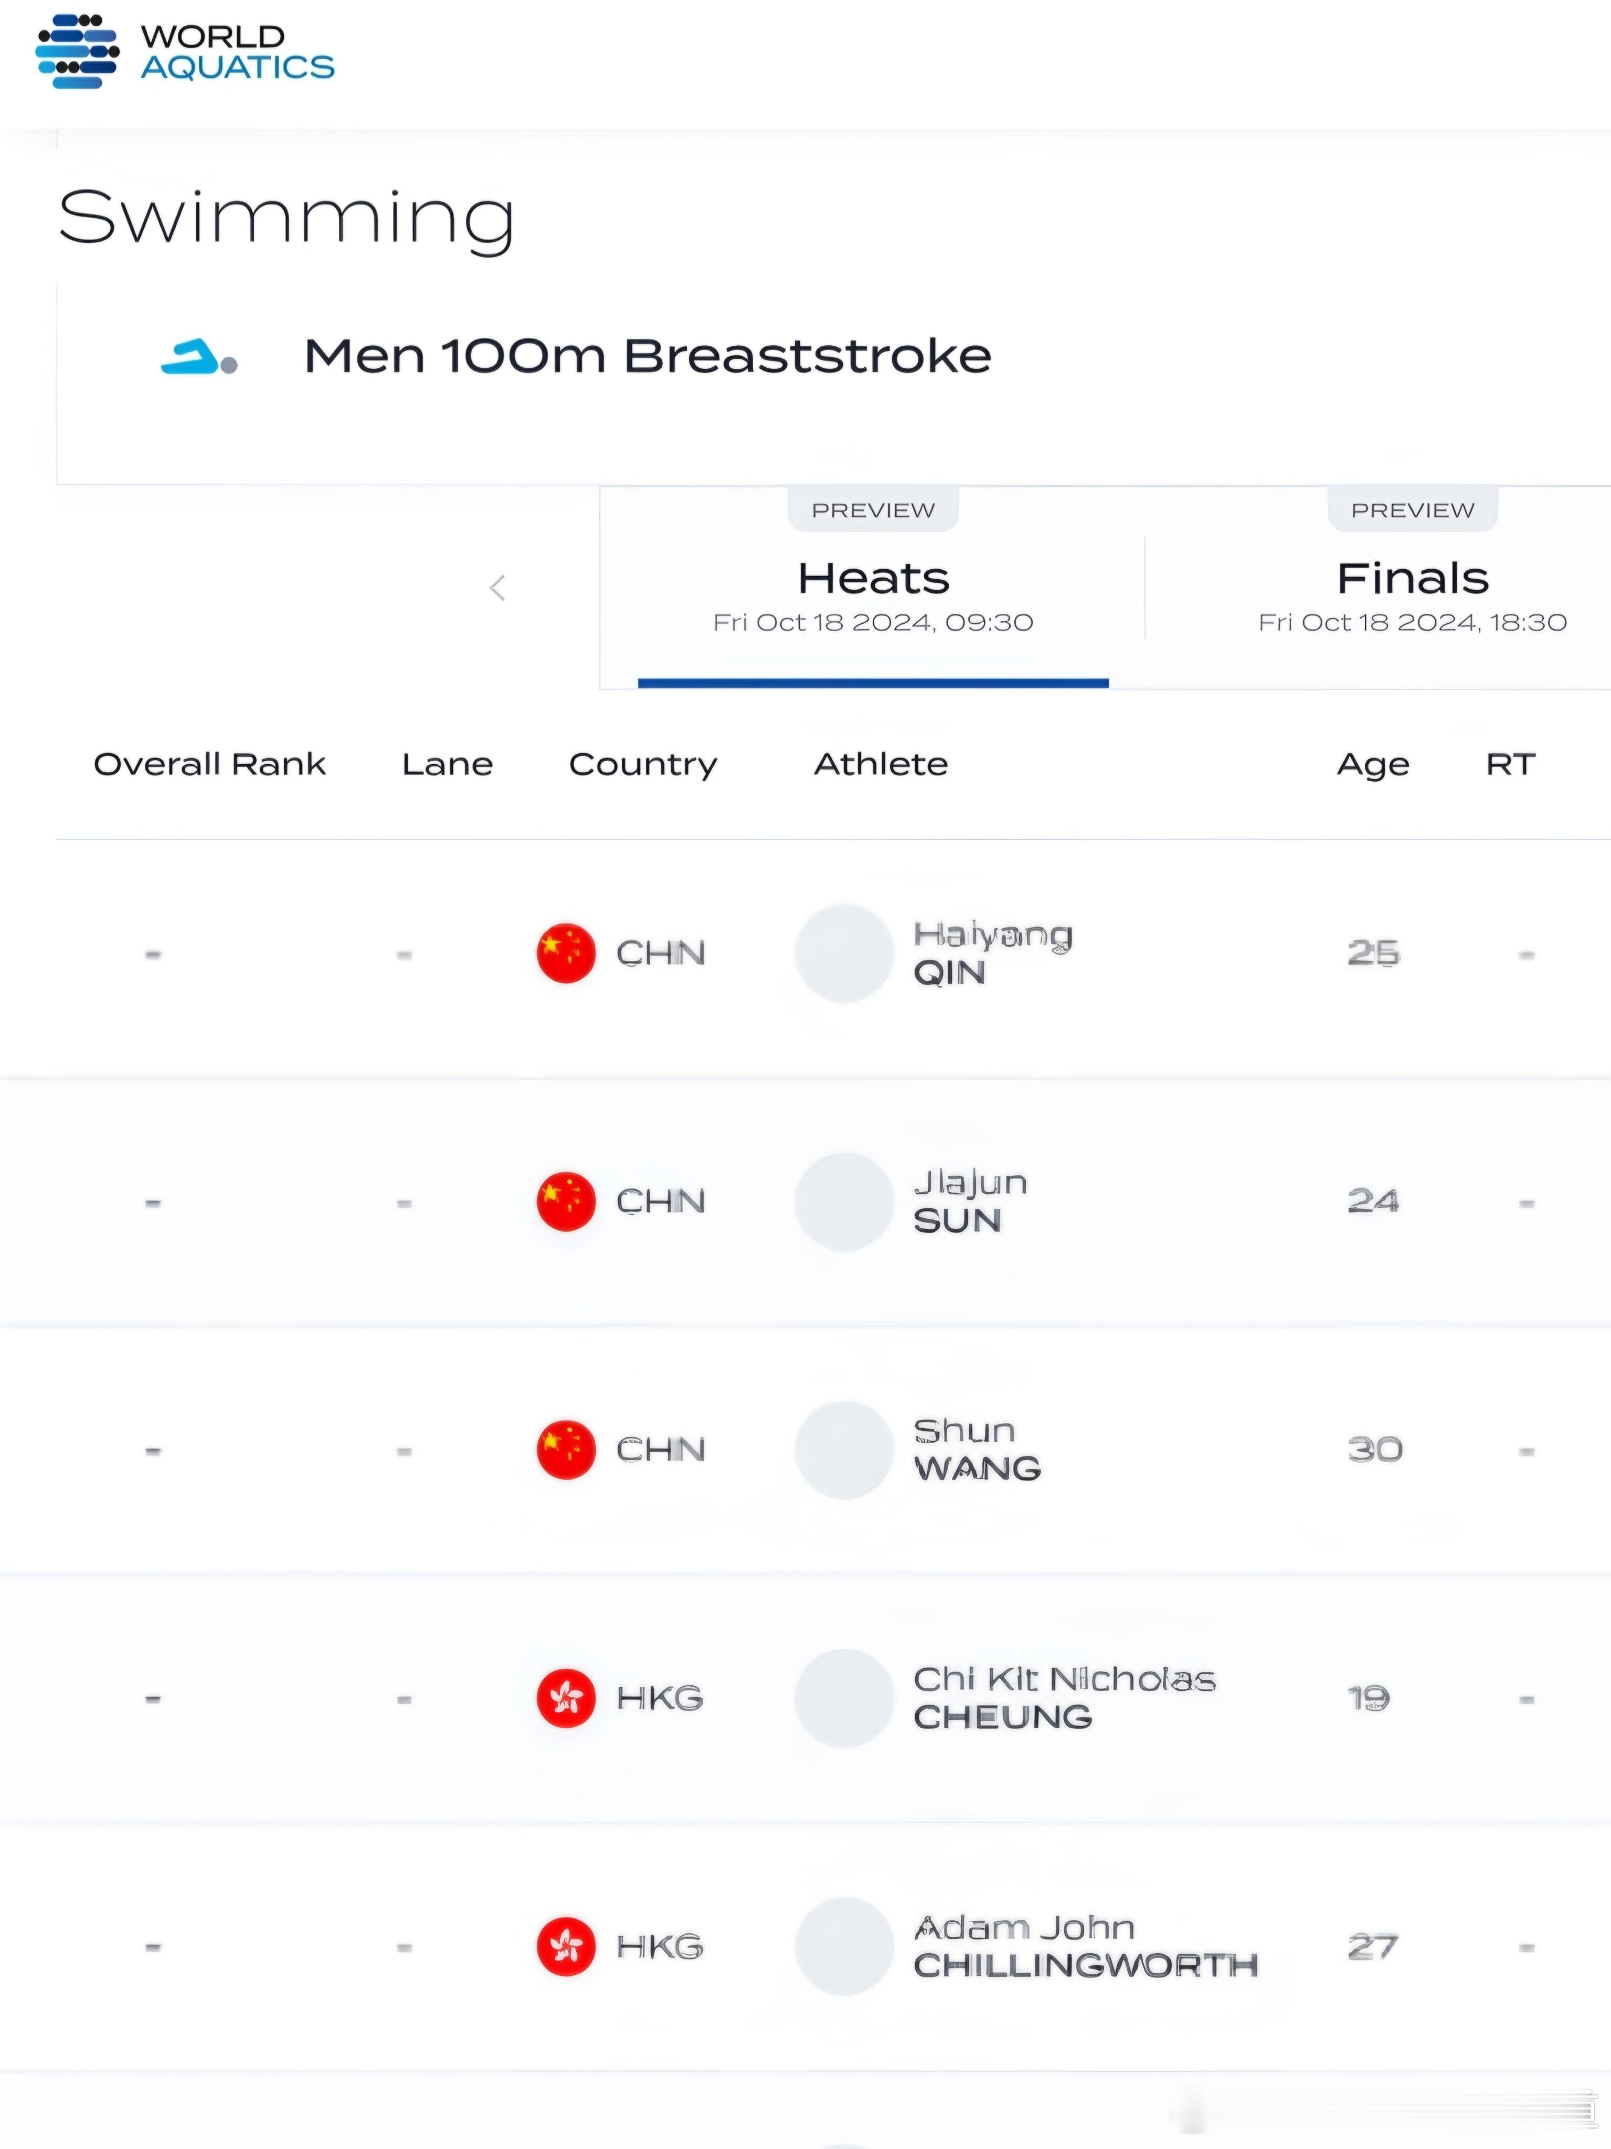Viewport: 1611px width, 2149px height.
Task: Switch to the Heats tab
Action: pos(873,588)
